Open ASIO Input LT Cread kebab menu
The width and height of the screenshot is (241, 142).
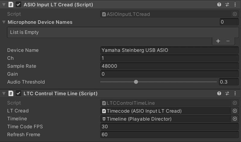pyautogui.click(x=235, y=5)
